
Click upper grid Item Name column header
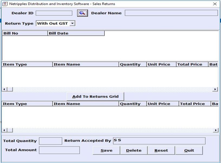point(86,64)
